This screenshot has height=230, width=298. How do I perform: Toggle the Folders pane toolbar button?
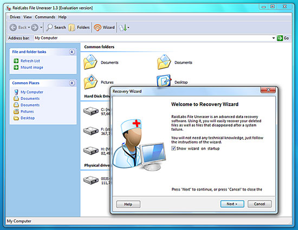[79, 28]
